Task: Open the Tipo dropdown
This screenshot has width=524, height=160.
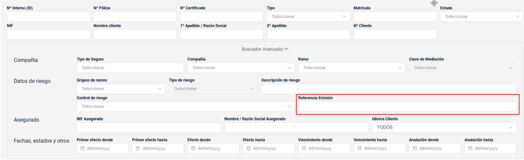Action: pos(308,17)
